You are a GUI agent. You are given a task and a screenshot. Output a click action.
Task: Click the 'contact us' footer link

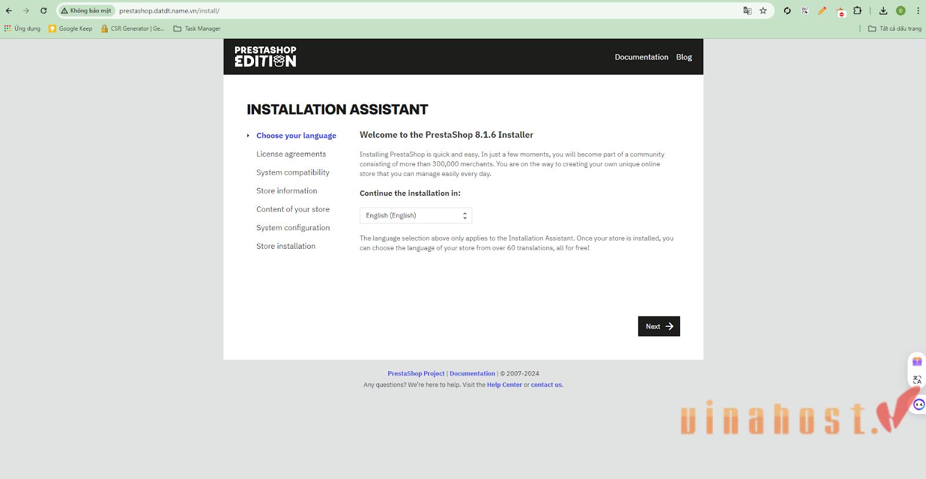point(546,385)
